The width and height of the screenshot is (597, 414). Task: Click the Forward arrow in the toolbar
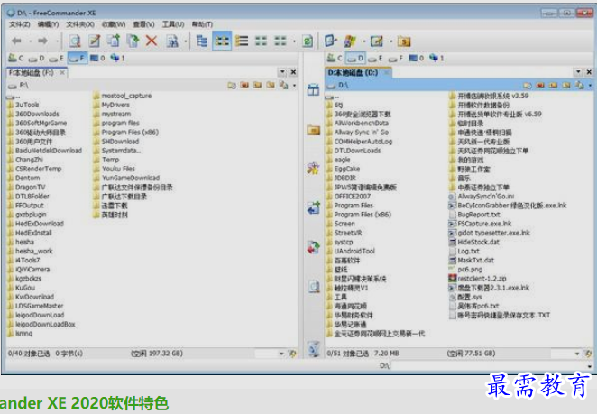pyautogui.click(x=43, y=41)
